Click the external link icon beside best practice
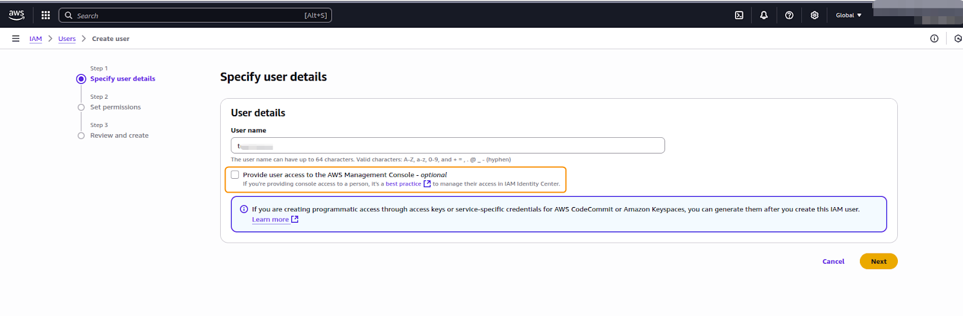This screenshot has height=316, width=963. (x=427, y=184)
